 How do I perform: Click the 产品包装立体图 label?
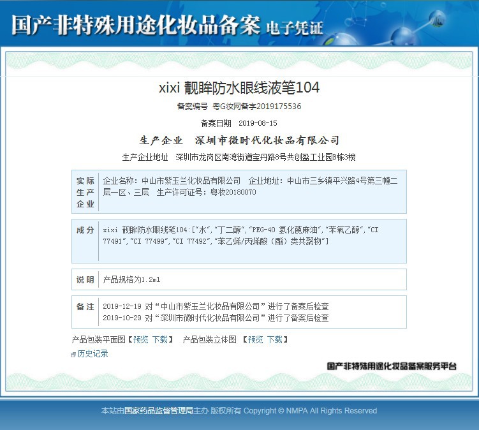[210, 339]
